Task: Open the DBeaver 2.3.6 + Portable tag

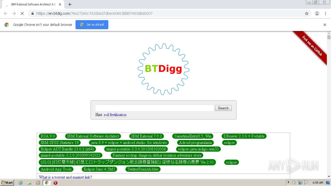Action: pos(244,136)
